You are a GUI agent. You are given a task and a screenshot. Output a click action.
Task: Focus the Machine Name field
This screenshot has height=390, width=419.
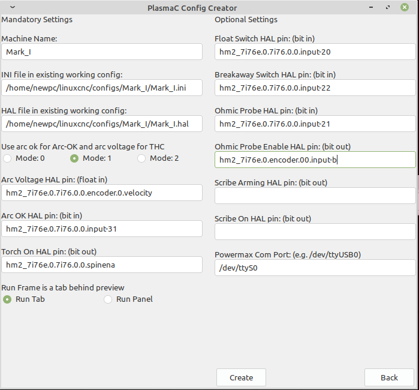[102, 52]
